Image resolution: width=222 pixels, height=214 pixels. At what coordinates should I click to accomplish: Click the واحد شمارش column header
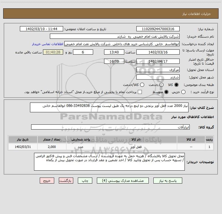coord(80,140)
